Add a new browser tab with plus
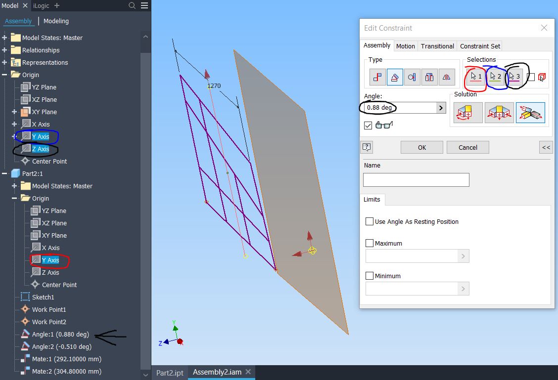The image size is (558, 380). (x=57, y=6)
